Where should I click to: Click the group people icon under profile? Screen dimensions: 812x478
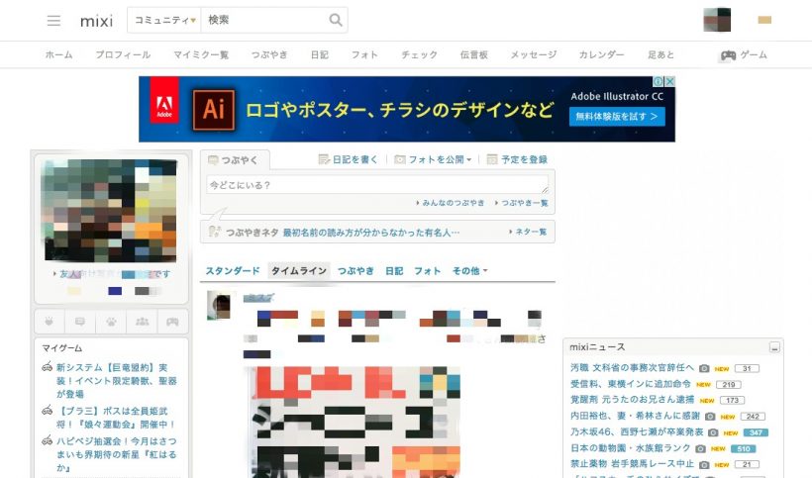[x=143, y=322]
